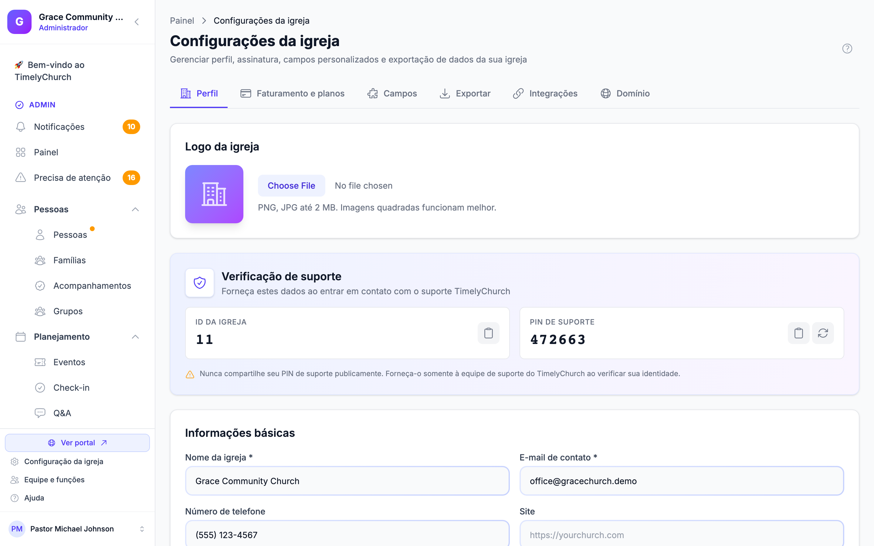Click the Notificações bell icon
The width and height of the screenshot is (874, 546).
click(21, 127)
